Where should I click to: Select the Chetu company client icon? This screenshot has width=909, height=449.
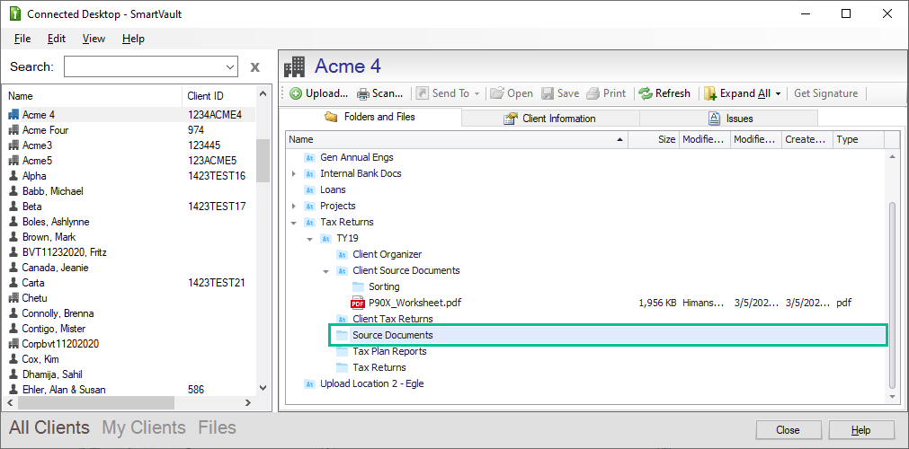[x=13, y=298]
